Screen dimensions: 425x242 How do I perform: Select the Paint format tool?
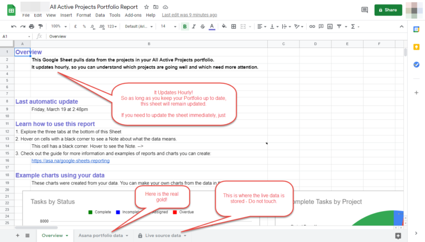(40, 27)
